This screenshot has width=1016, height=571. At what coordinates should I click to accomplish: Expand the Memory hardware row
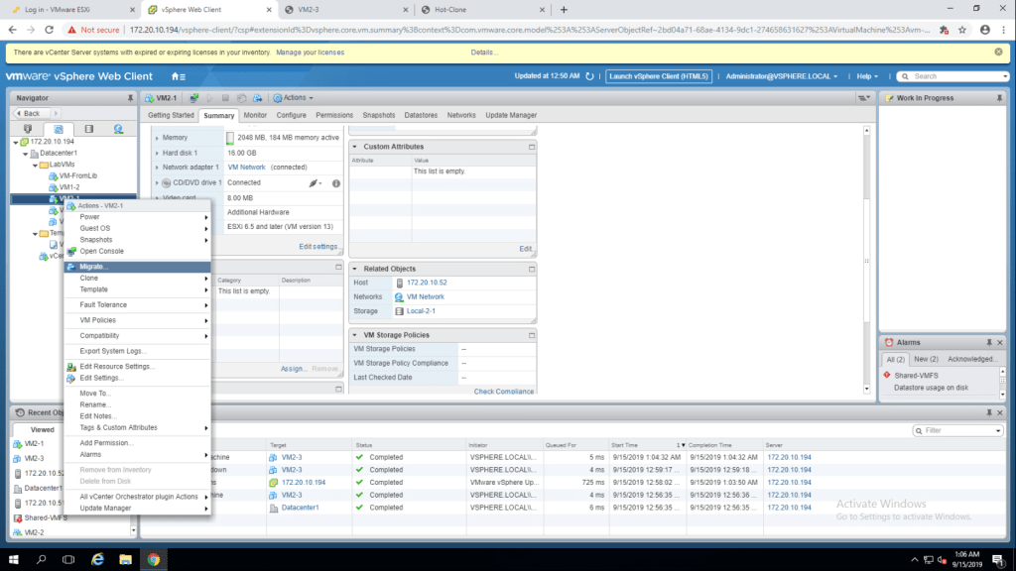pyautogui.click(x=156, y=137)
